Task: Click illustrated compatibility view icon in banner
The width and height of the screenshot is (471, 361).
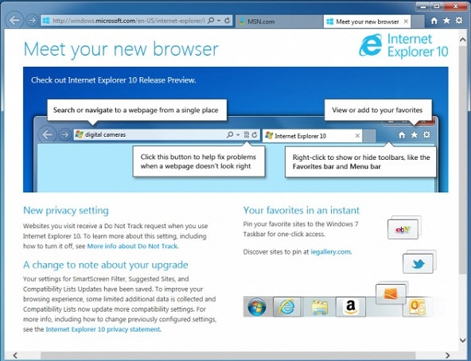Action: point(247,134)
